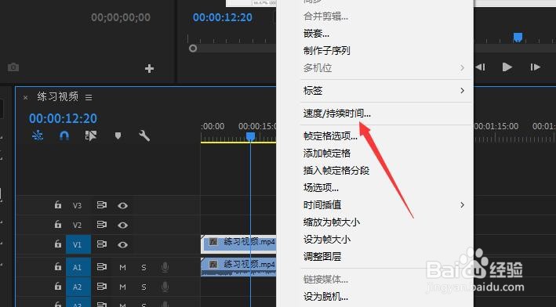The image size is (556, 307).
Task: Enable voice-over record on track A1
Action: pos(165,267)
